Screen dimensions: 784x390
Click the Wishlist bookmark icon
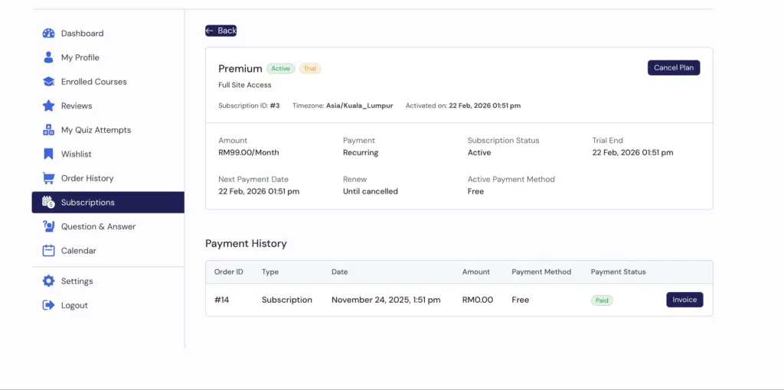pos(48,154)
